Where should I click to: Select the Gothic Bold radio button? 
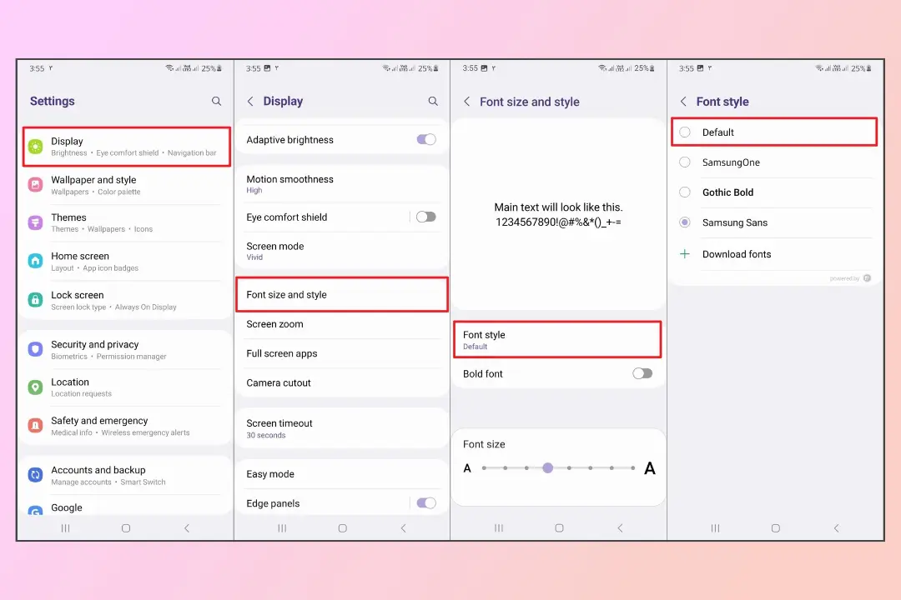pyautogui.click(x=685, y=192)
